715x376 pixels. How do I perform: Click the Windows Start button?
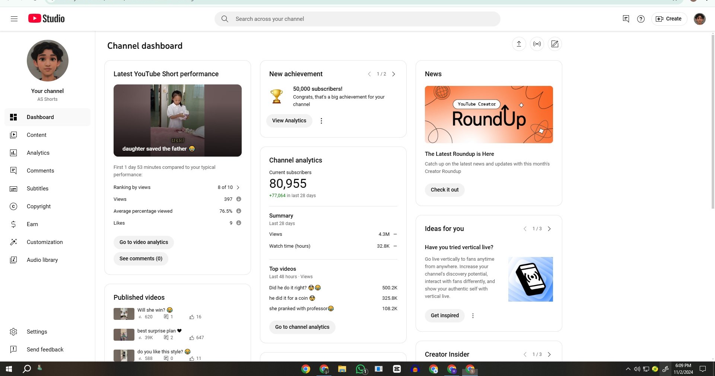[x=9, y=369]
